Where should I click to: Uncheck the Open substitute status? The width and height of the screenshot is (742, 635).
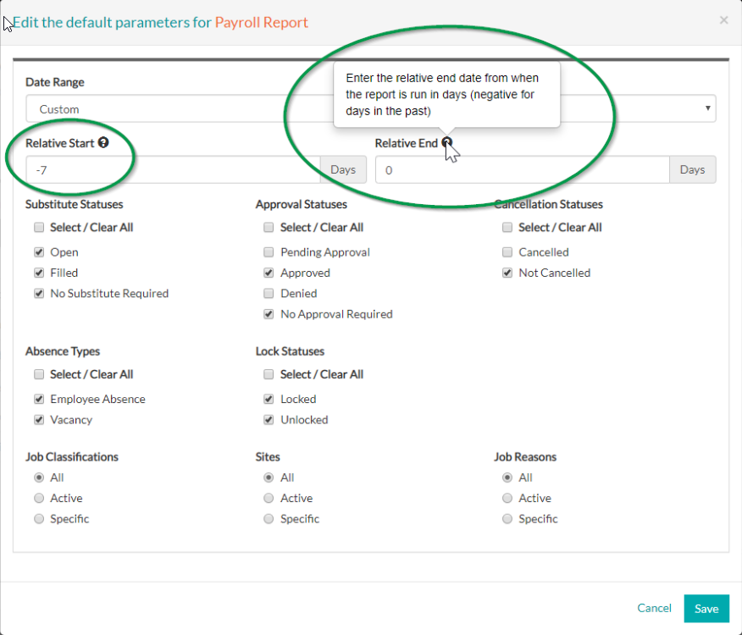click(x=38, y=251)
